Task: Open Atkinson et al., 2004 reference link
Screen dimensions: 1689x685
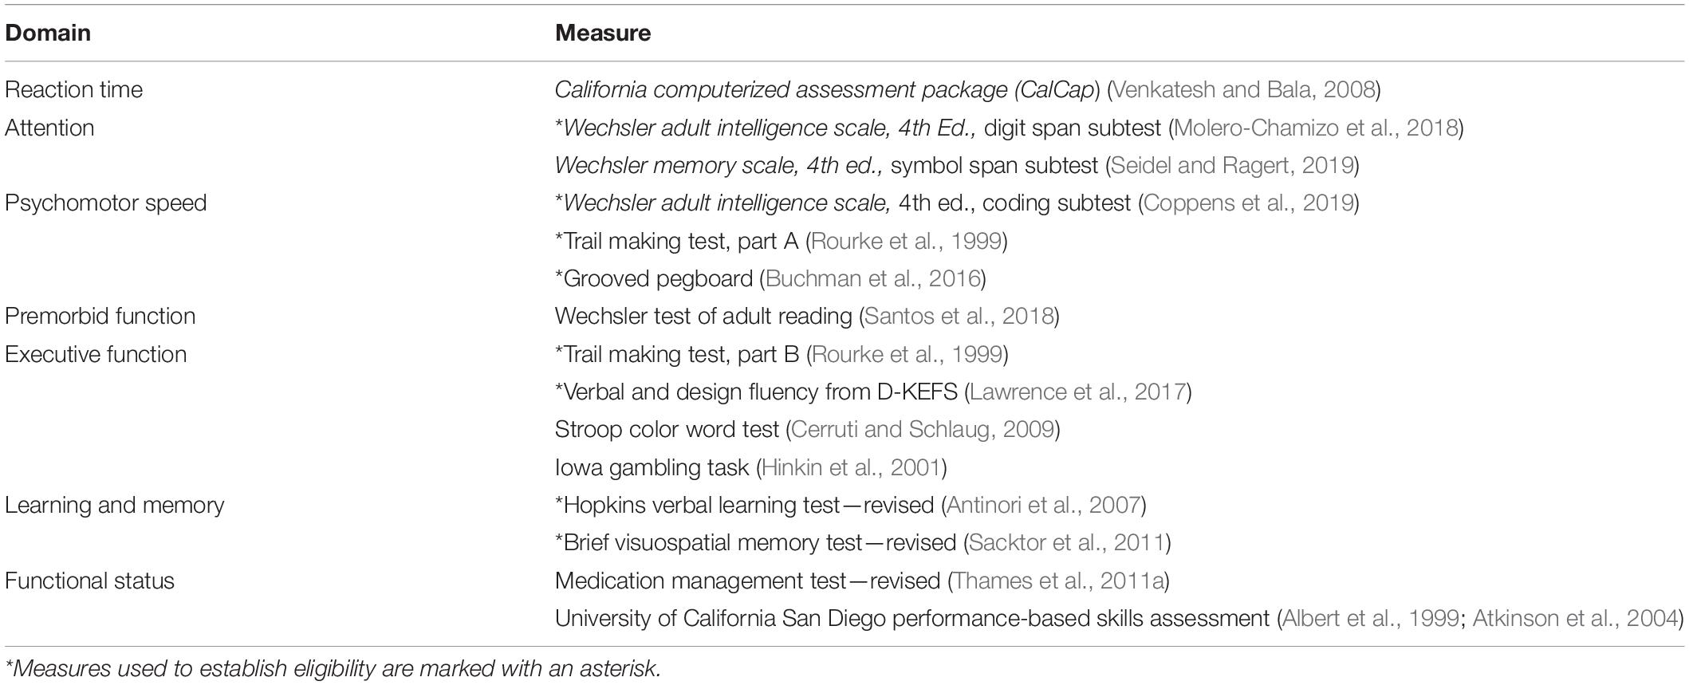Action: click(x=1574, y=618)
